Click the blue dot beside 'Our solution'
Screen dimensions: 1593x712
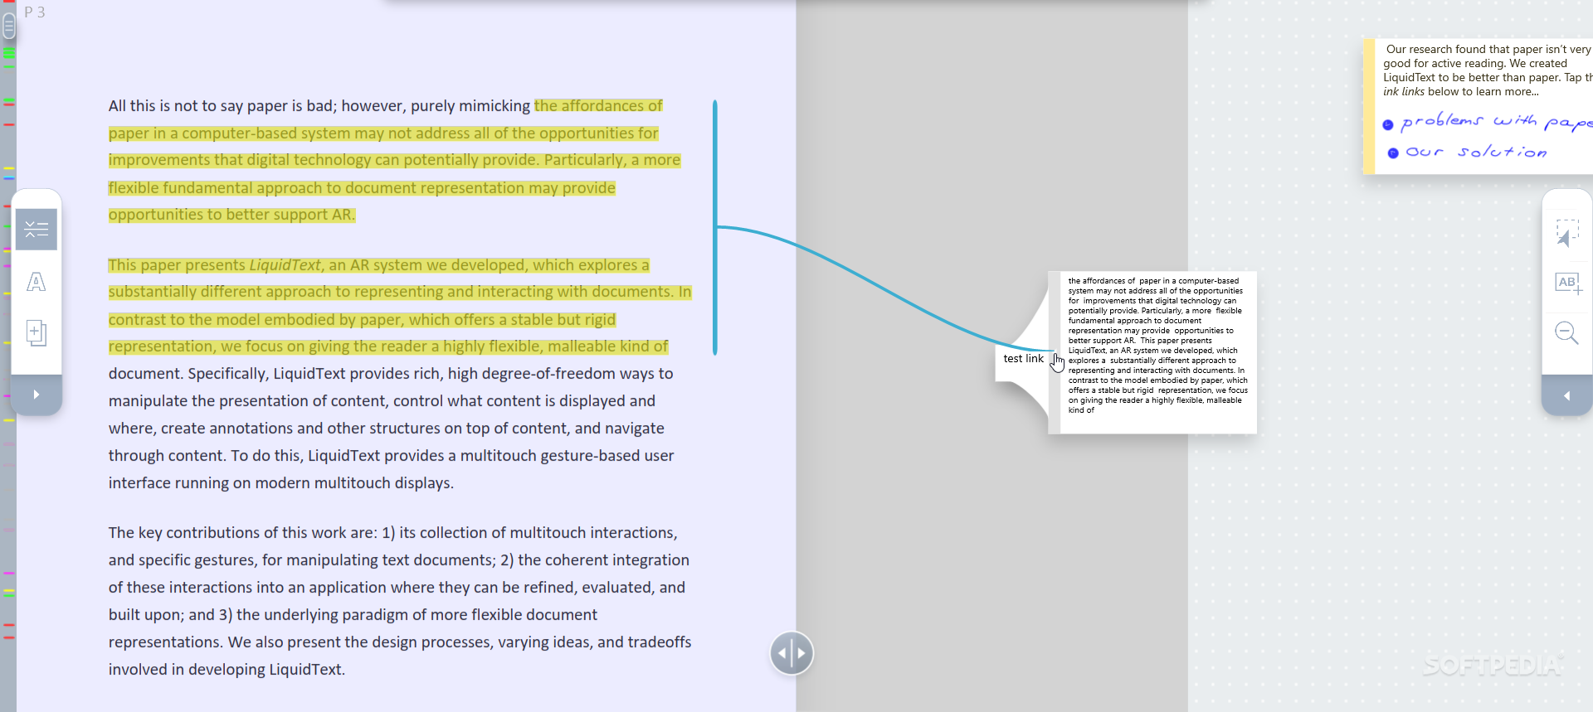click(1393, 153)
